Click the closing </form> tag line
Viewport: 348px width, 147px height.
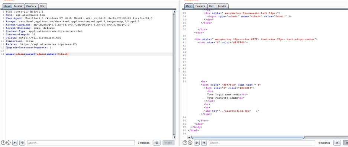click(206, 23)
